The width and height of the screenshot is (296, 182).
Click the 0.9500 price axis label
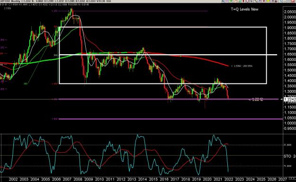coord(290,128)
